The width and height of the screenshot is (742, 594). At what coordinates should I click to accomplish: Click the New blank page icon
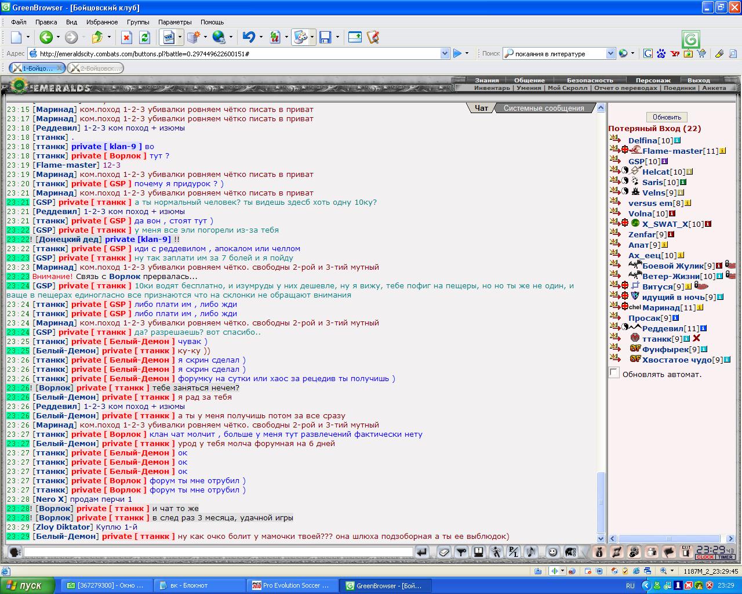(16, 37)
